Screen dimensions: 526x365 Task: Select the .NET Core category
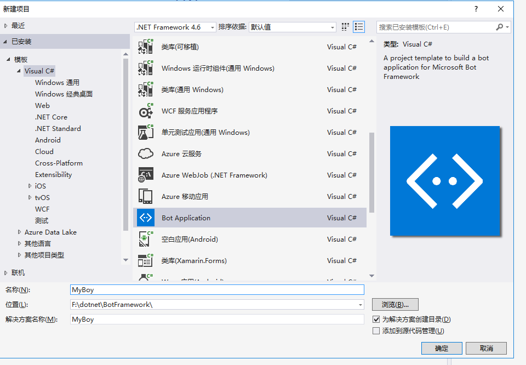tap(51, 117)
